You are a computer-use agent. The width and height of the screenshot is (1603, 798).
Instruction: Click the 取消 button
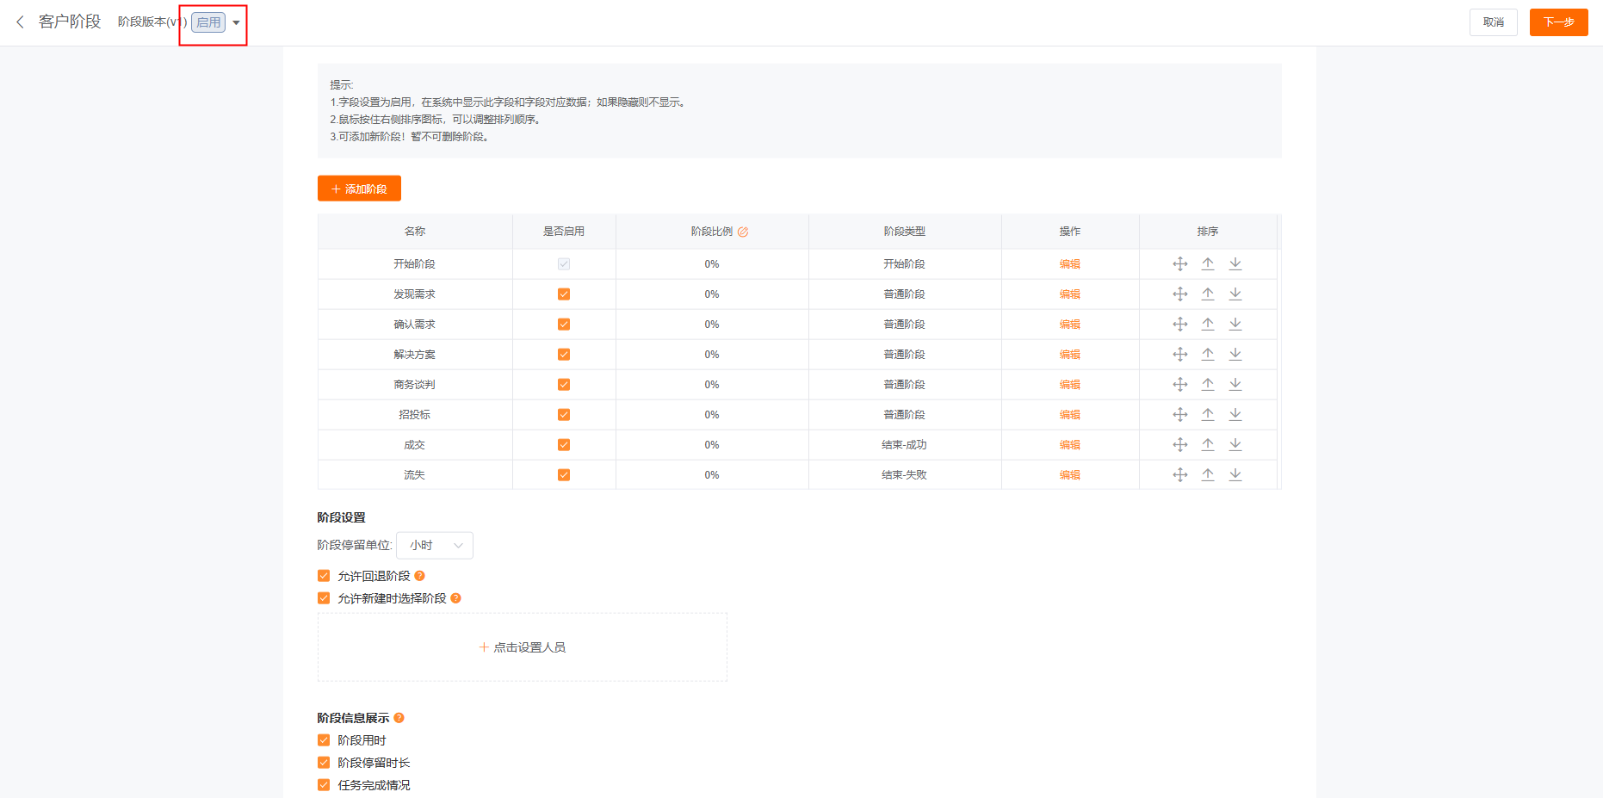[1493, 22]
